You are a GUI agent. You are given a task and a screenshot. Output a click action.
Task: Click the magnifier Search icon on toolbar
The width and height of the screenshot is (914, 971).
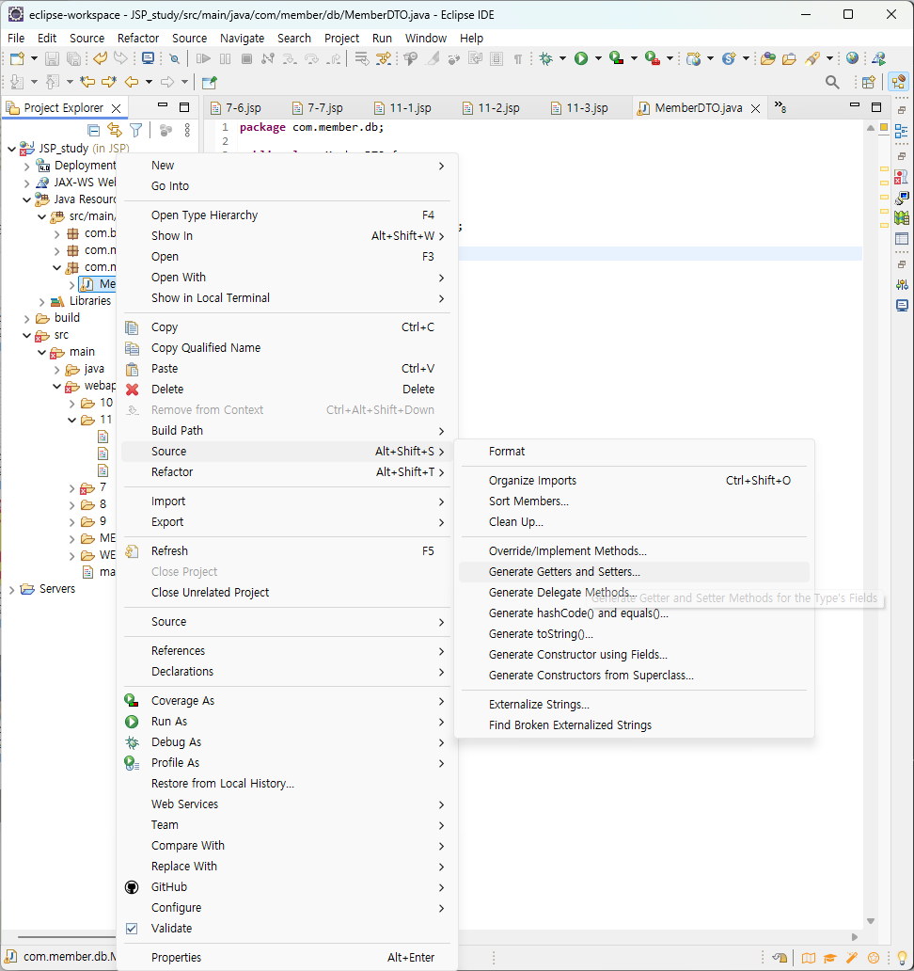(832, 83)
